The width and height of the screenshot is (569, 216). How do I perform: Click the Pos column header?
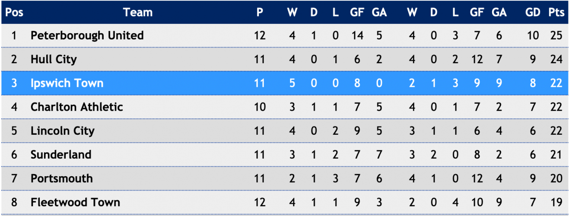(x=14, y=13)
